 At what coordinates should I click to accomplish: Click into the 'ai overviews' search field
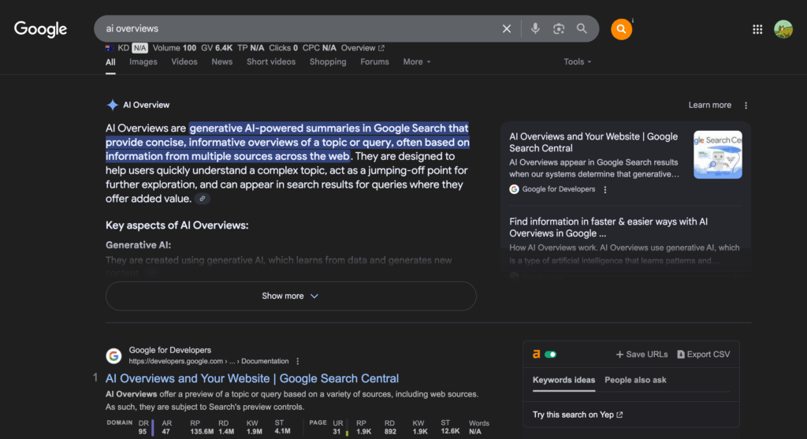(x=299, y=29)
